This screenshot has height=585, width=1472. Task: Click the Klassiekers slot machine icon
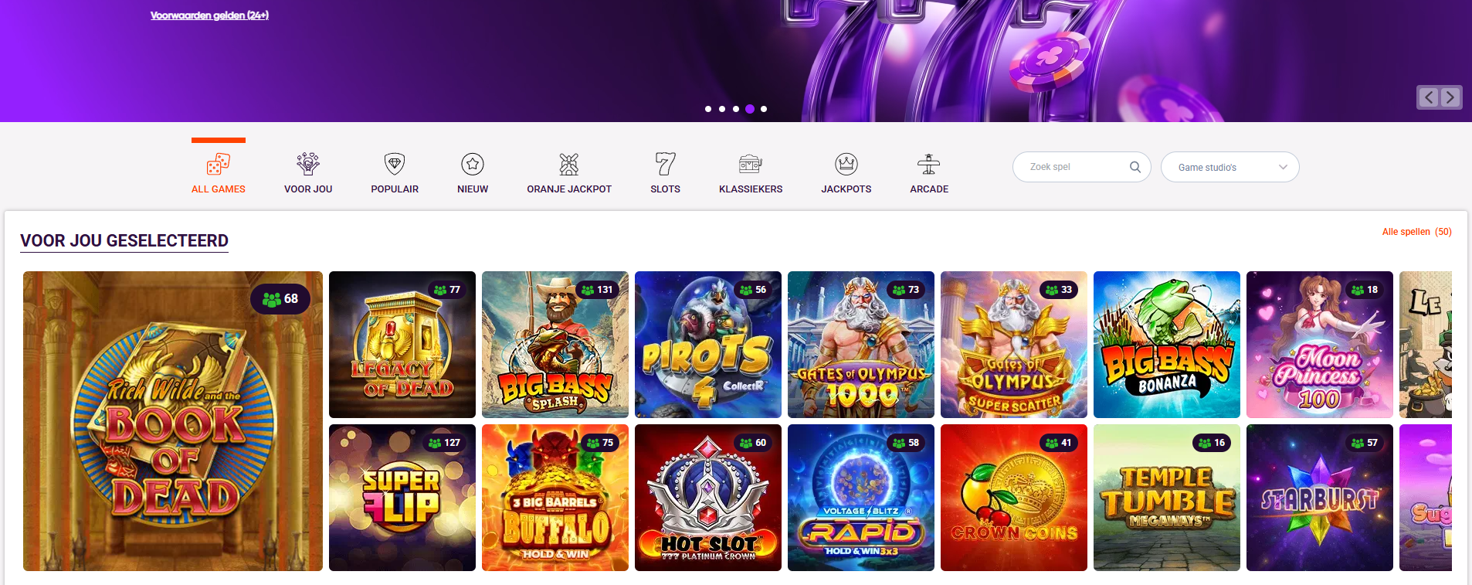[x=751, y=164]
